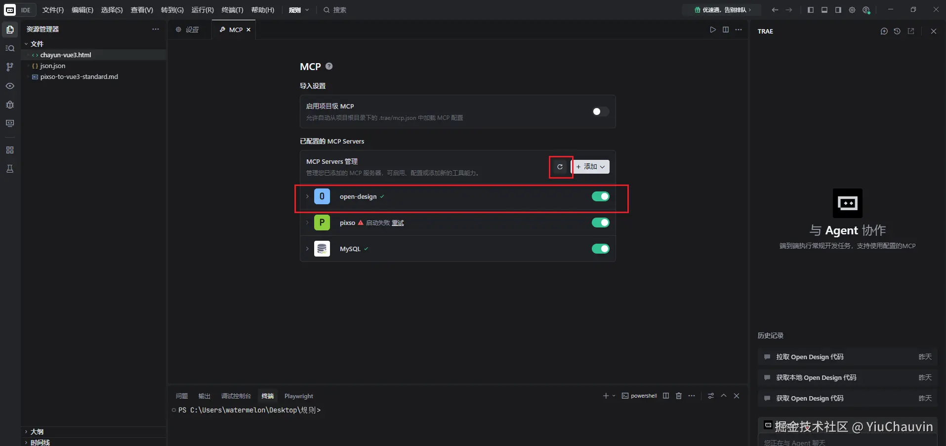
Task: Switch to the Playwright panel tab
Action: [299, 396]
